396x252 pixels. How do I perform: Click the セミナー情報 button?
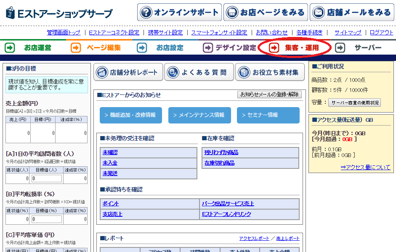pos(268,115)
